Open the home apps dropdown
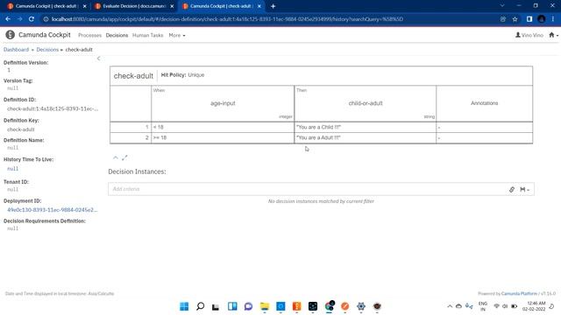 tap(553, 35)
